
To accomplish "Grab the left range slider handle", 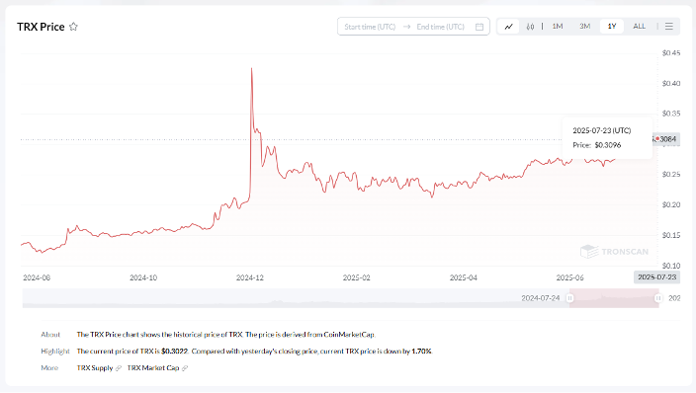I will point(569,298).
